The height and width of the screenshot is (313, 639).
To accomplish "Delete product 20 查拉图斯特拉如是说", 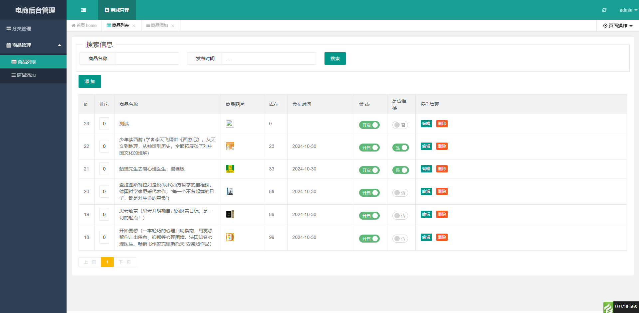I will tap(442, 191).
